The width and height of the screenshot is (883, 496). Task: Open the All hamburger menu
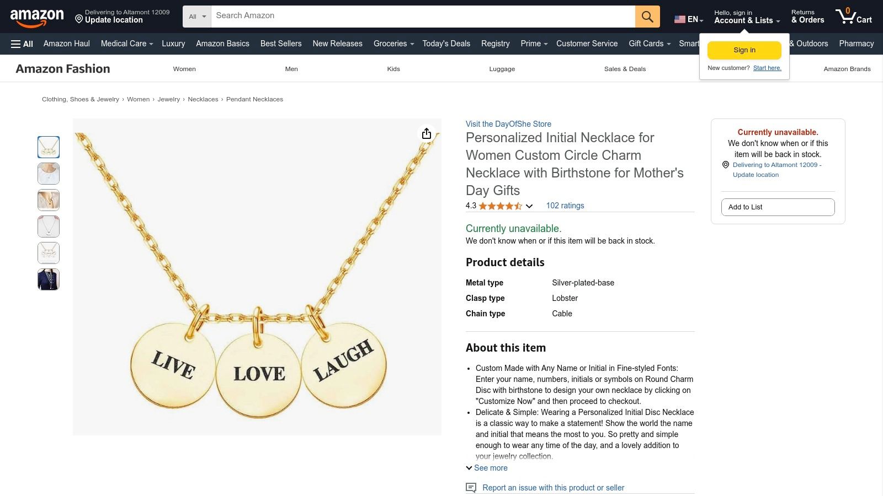(22, 44)
